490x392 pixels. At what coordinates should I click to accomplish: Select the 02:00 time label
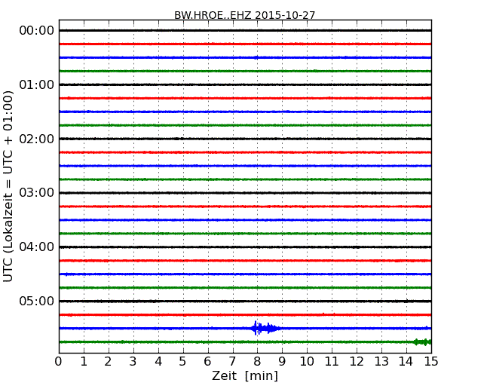(37, 139)
